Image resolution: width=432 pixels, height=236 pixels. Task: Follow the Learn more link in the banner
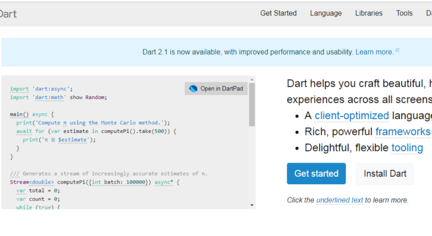point(374,52)
